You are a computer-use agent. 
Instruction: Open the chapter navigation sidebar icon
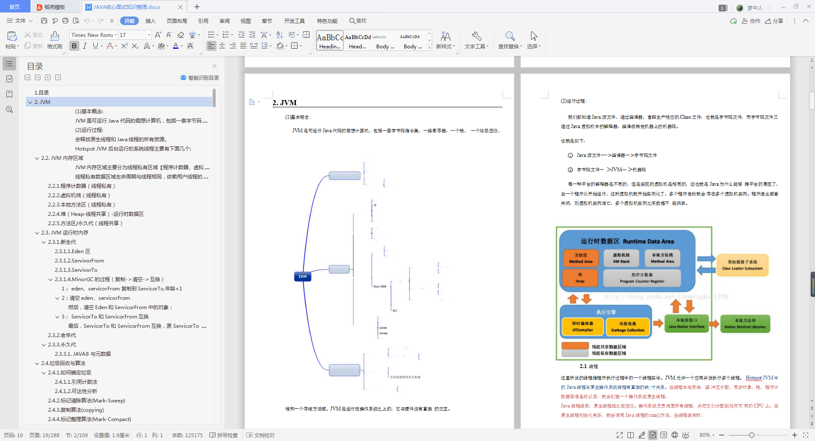(x=9, y=79)
